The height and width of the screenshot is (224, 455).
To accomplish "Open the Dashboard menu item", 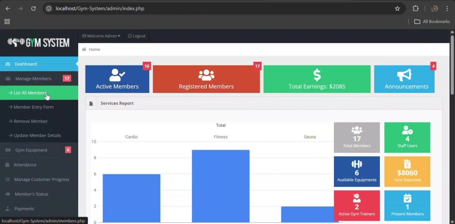I will coord(39,64).
